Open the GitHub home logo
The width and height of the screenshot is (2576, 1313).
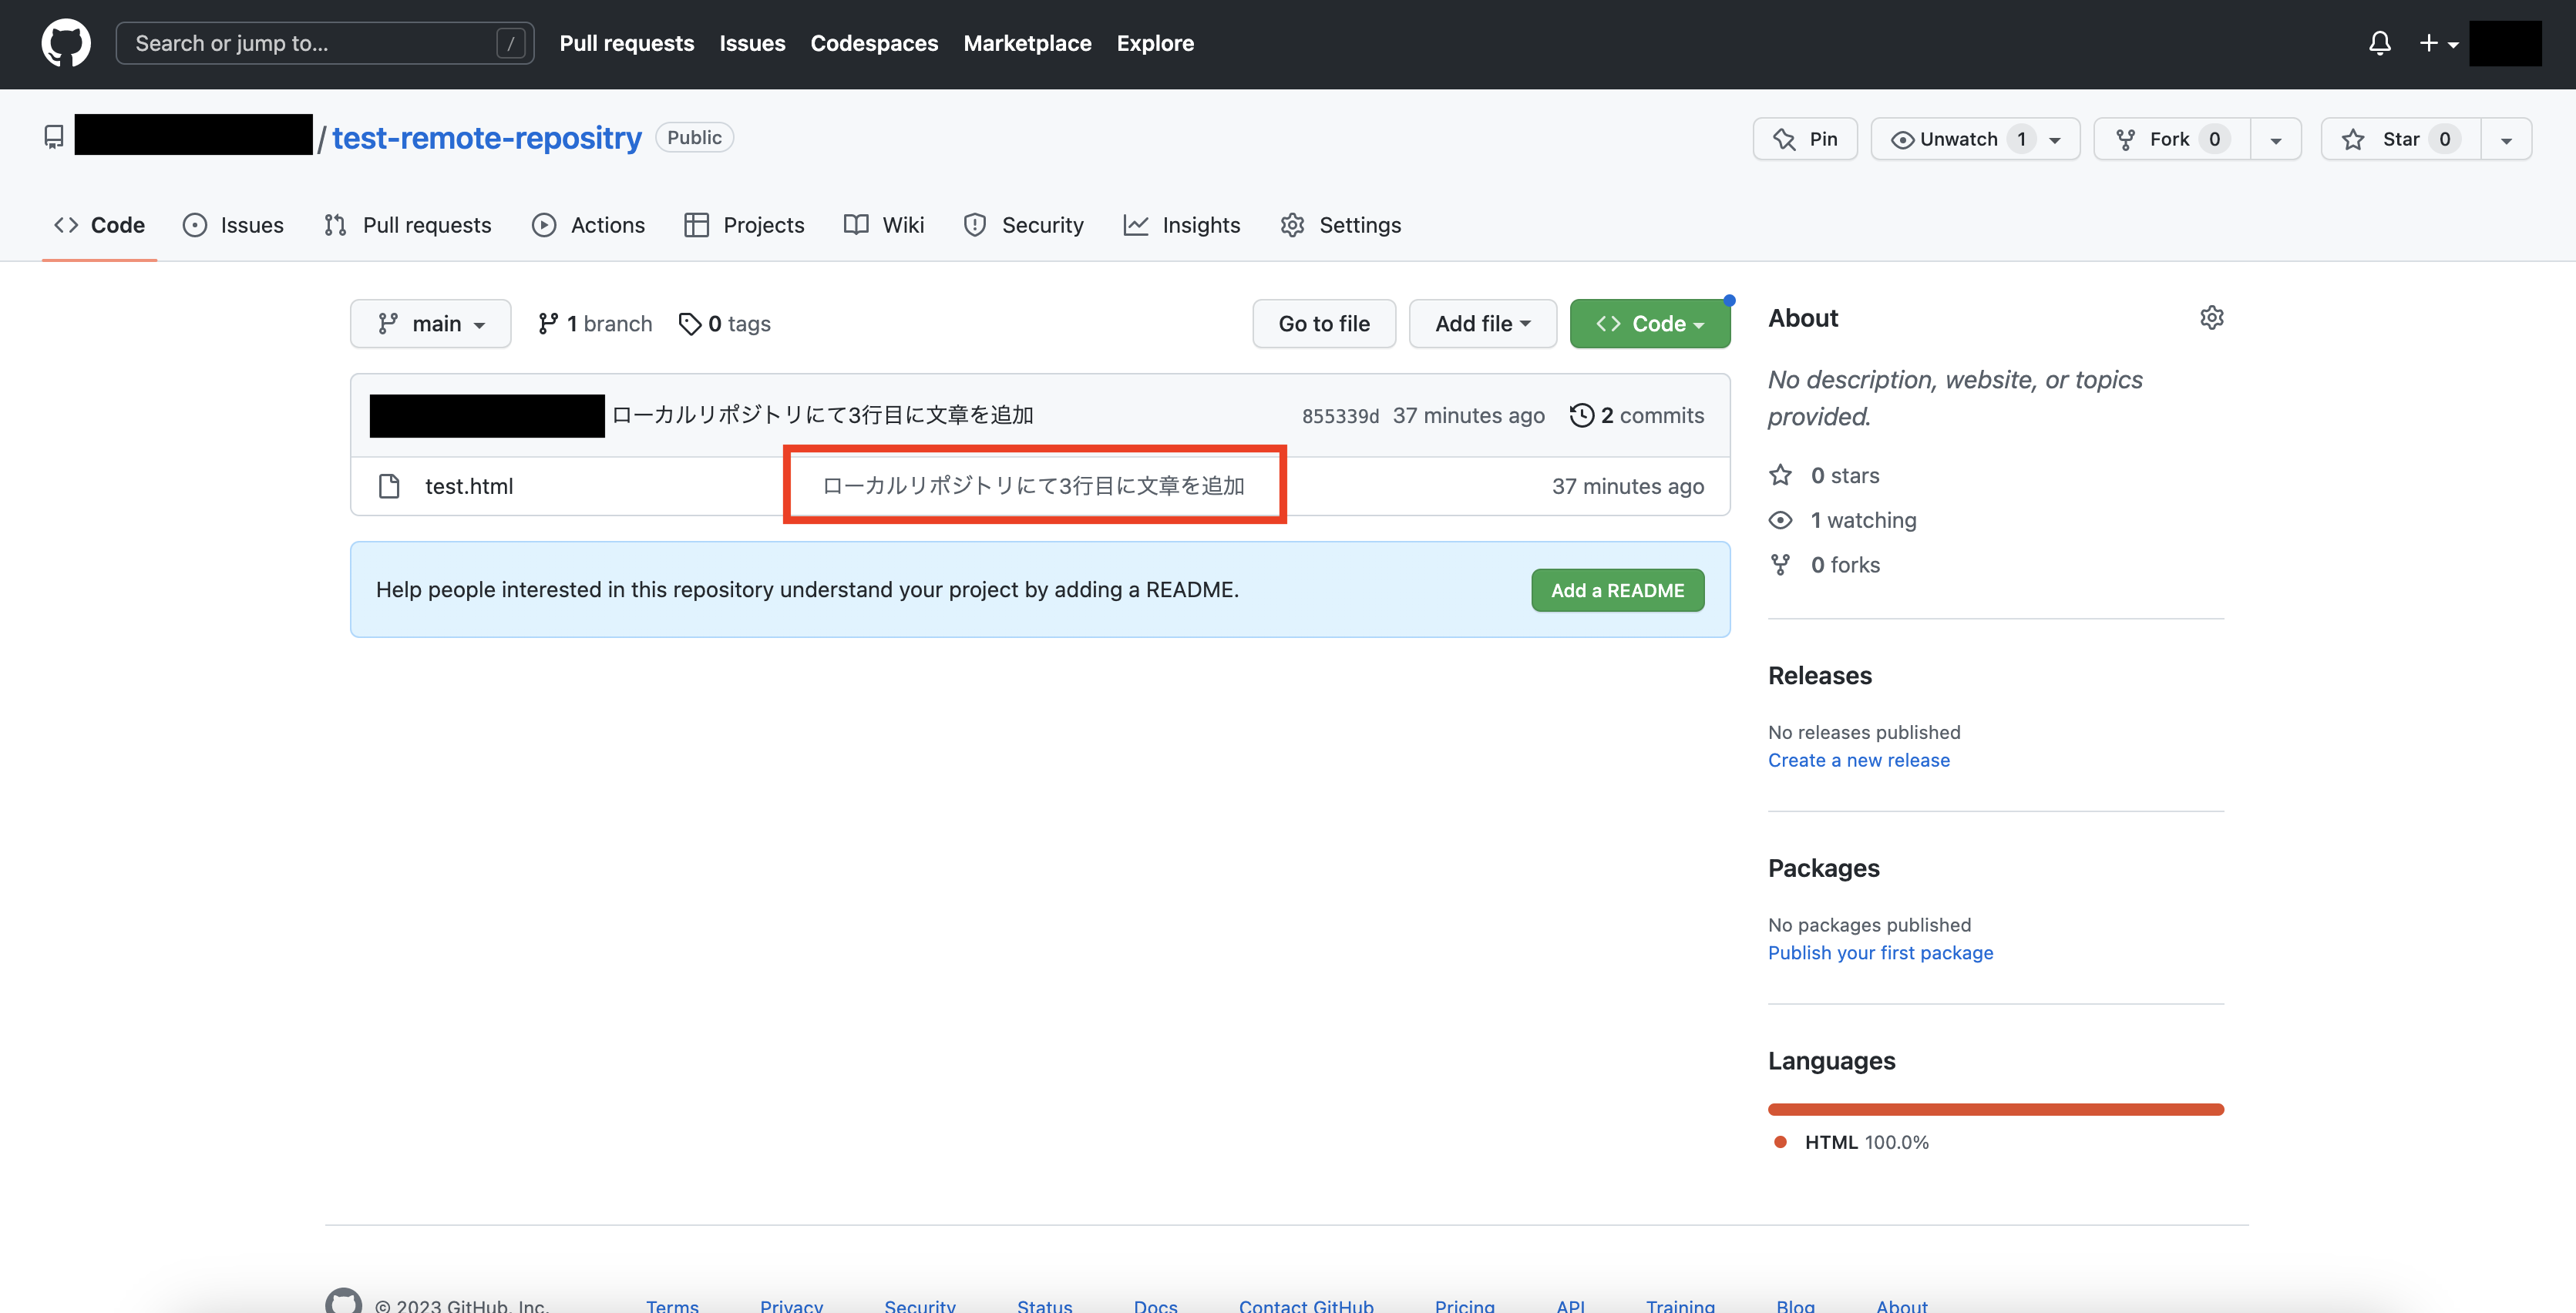tap(66, 43)
